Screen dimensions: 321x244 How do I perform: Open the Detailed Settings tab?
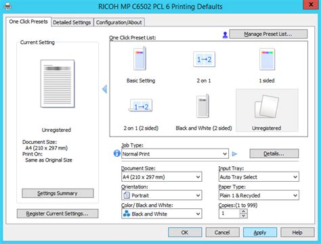click(72, 22)
